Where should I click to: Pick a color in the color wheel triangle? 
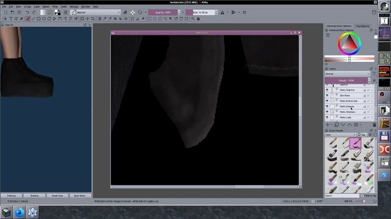pyautogui.click(x=349, y=43)
